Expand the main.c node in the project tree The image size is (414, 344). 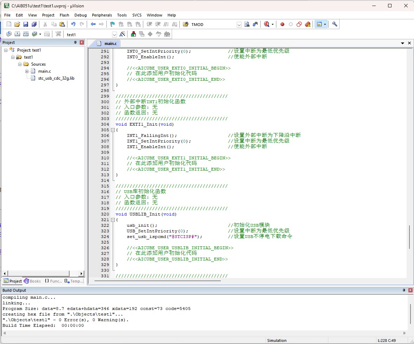tap(27, 71)
